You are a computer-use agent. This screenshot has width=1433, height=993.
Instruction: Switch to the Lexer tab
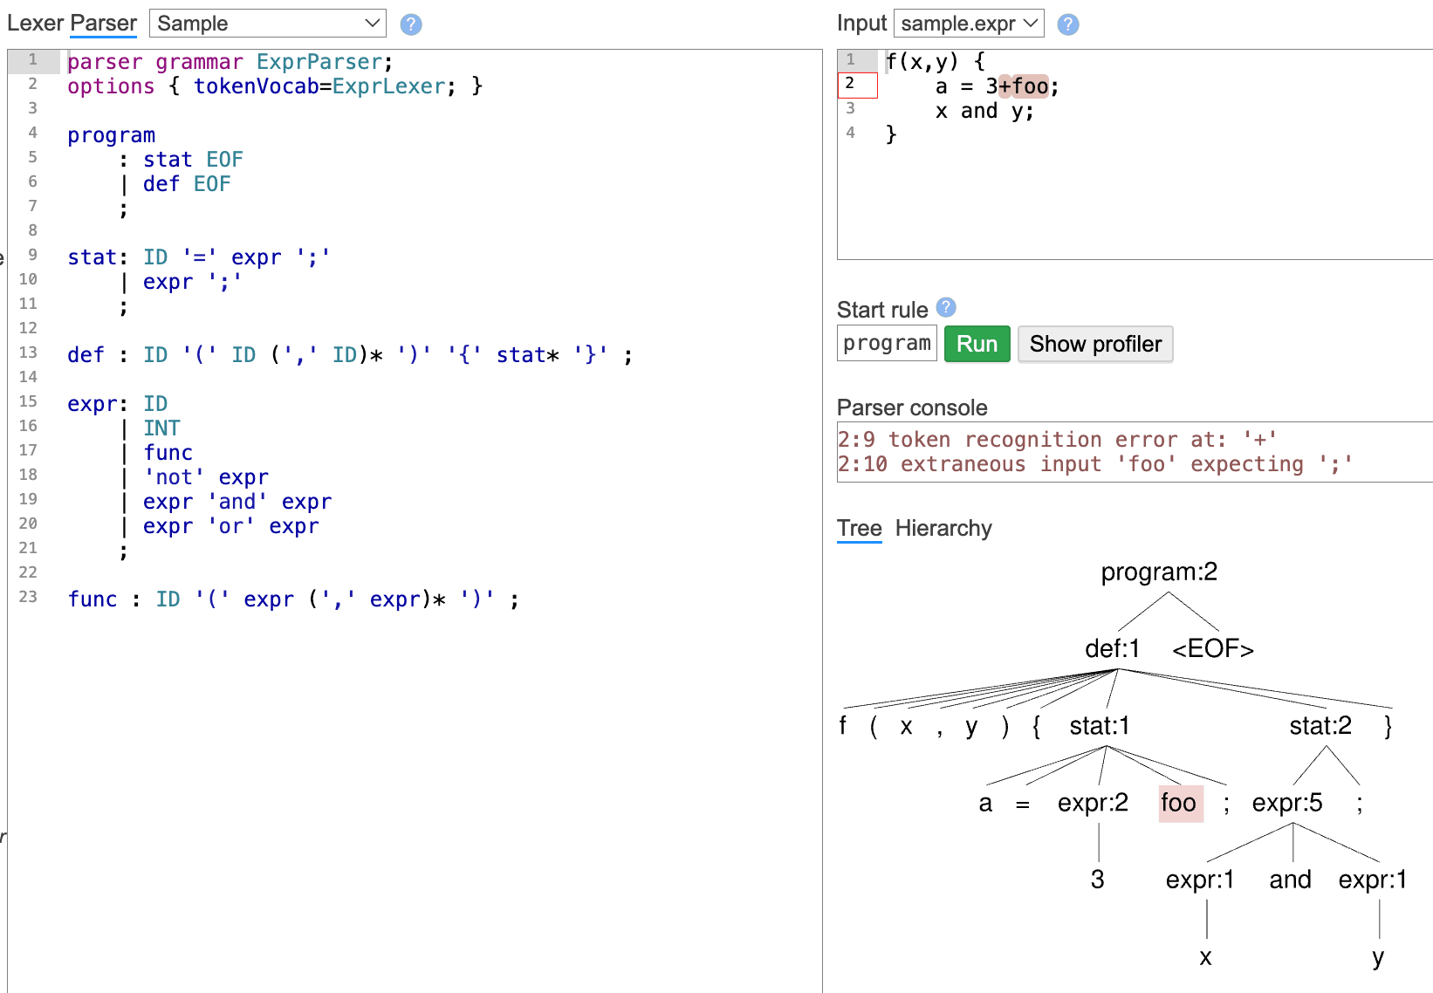(35, 24)
